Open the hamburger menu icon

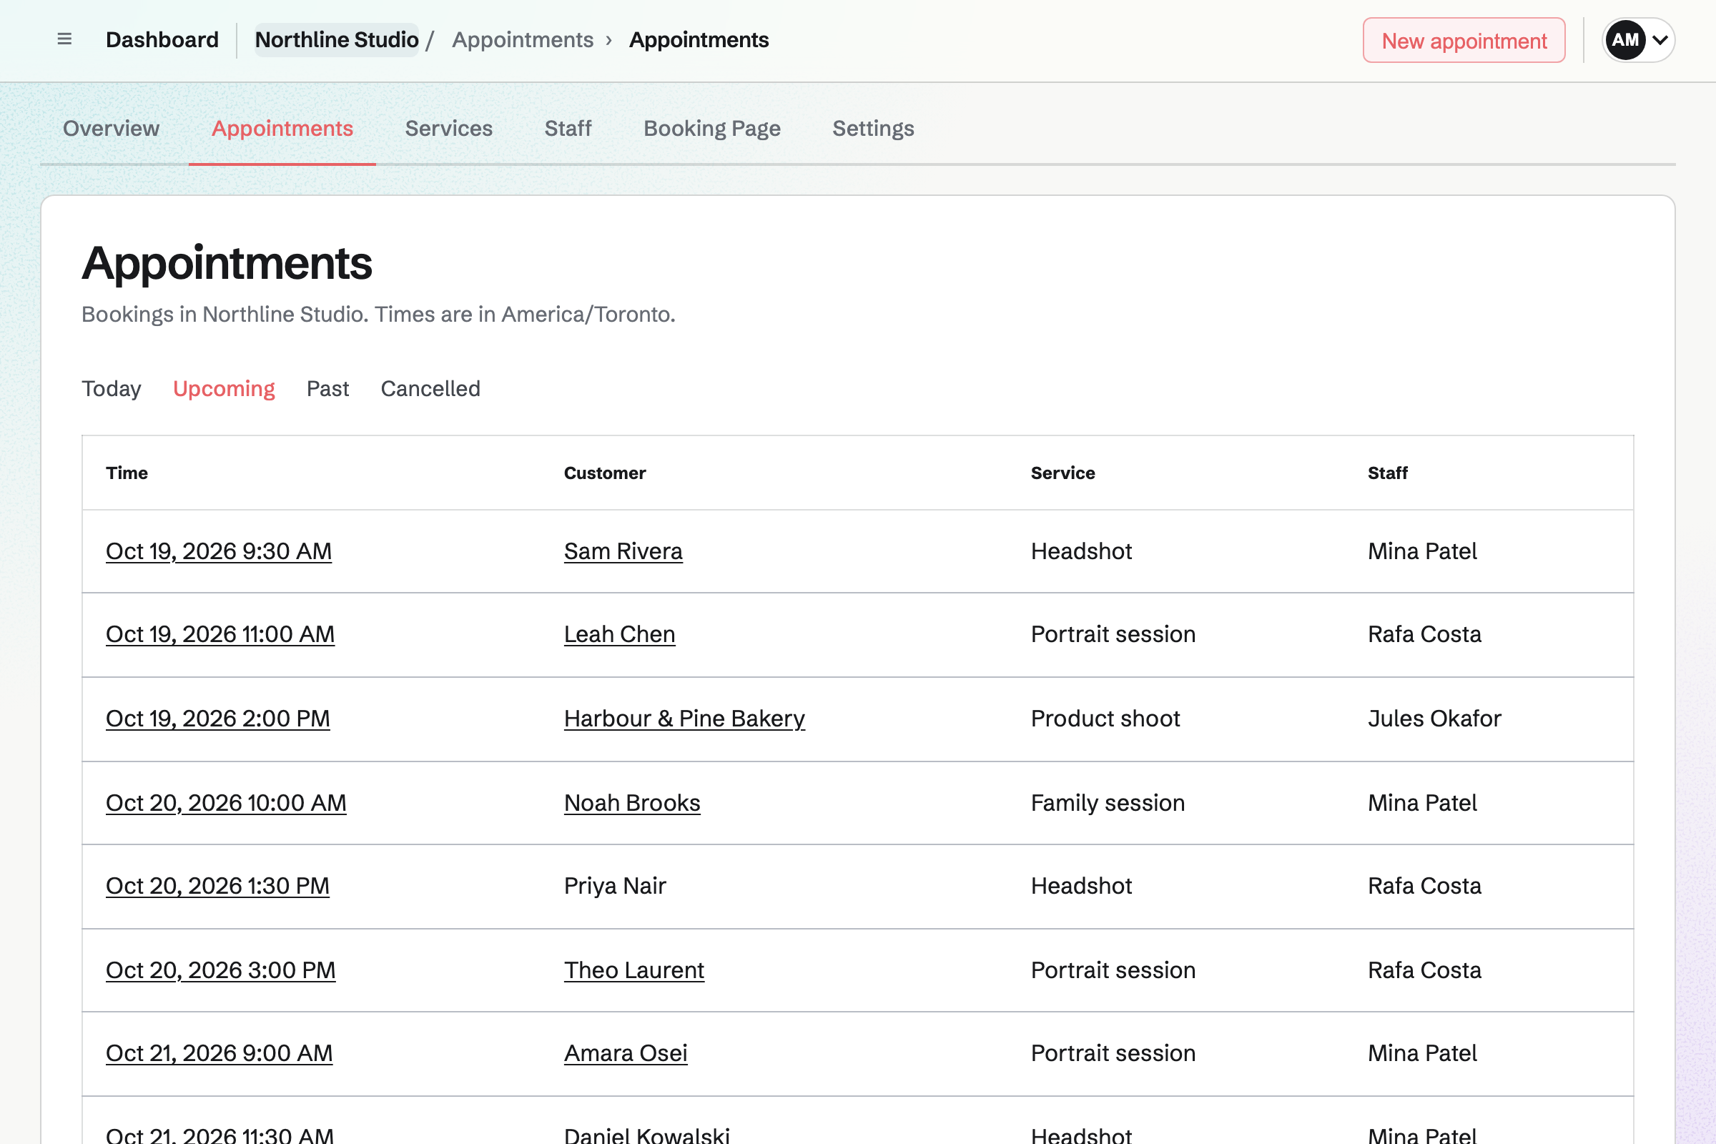(64, 39)
